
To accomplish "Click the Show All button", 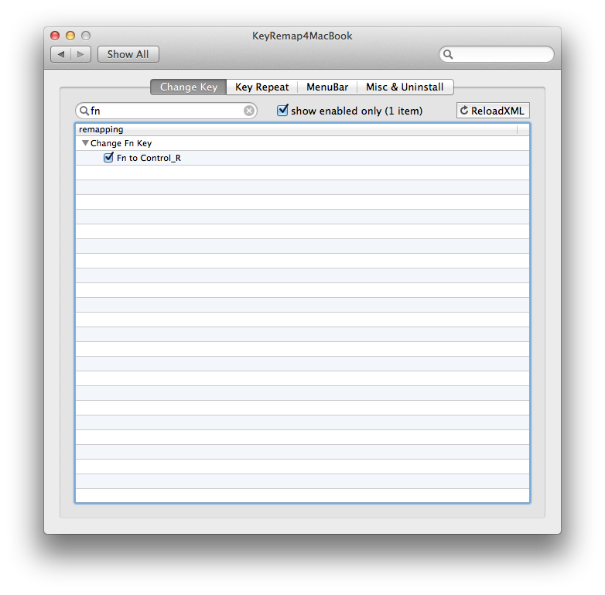I will coord(128,54).
